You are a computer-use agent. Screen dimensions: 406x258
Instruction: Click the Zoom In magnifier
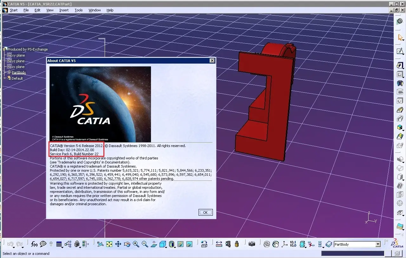(136, 244)
